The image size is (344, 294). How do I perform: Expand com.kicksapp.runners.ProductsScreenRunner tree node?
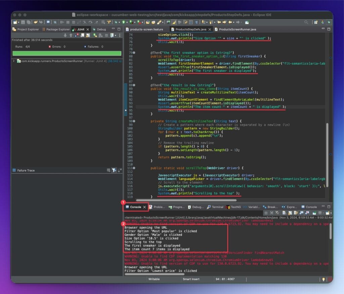pyautogui.click(x=13, y=61)
